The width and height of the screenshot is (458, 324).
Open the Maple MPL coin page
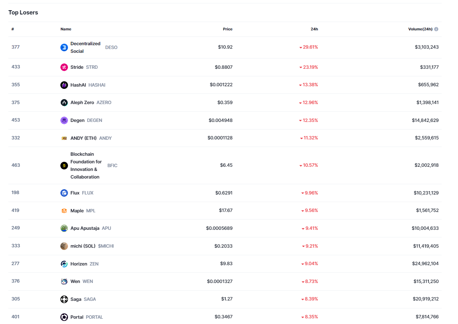click(77, 211)
